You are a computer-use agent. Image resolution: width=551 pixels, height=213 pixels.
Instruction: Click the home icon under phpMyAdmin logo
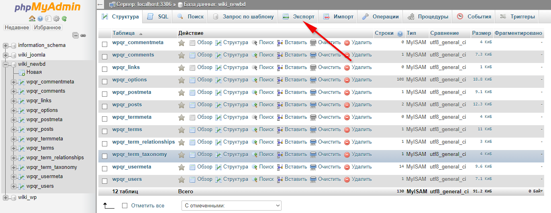tap(32, 18)
